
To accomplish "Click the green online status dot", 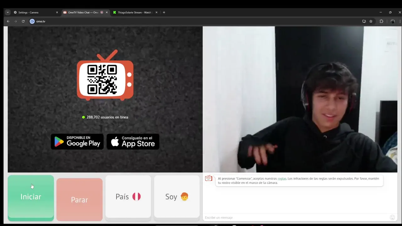I will click(84, 117).
